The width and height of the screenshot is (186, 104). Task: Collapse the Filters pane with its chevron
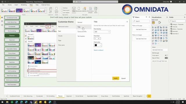[x=149, y=17]
